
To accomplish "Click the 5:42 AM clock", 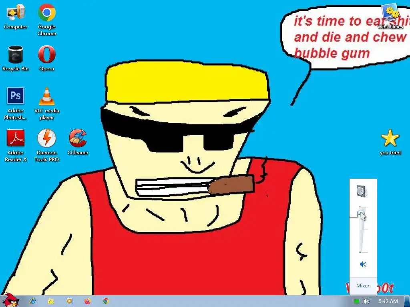I will (x=388, y=301).
